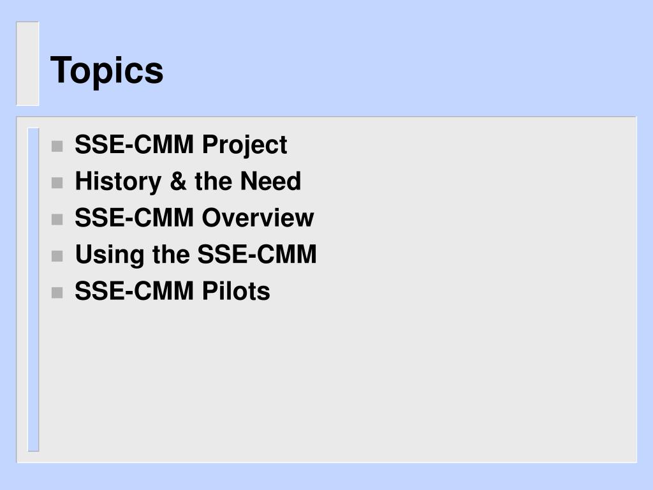The image size is (653, 490).
Task: Click the blue vertical bar in content box
Action: [33, 290]
